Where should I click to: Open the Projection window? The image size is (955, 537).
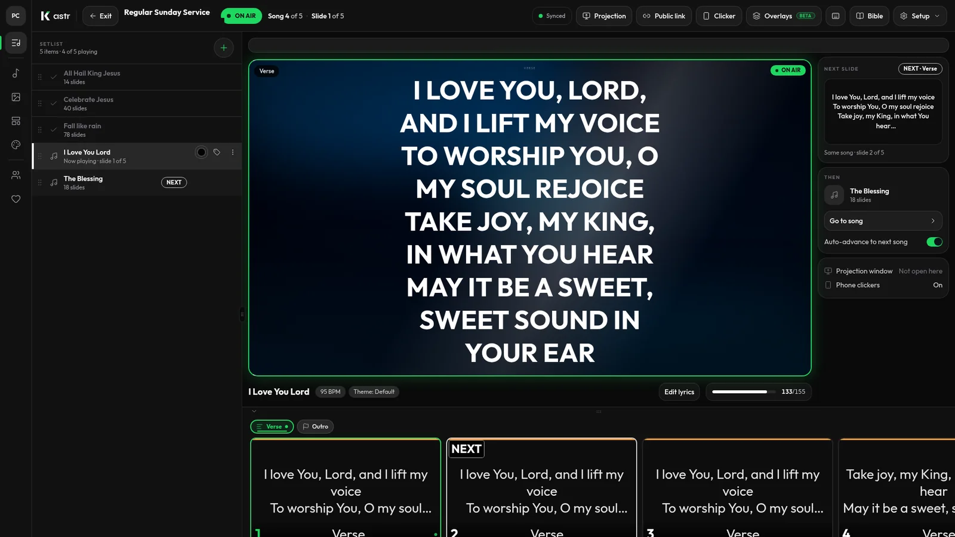pyautogui.click(x=604, y=16)
